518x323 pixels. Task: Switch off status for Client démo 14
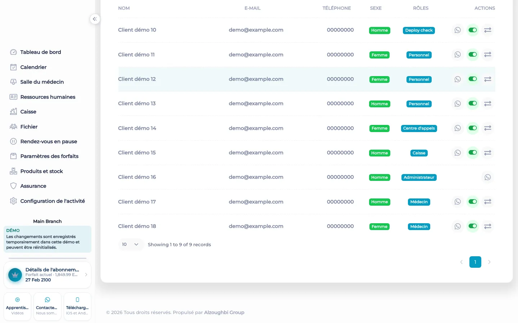click(x=473, y=128)
